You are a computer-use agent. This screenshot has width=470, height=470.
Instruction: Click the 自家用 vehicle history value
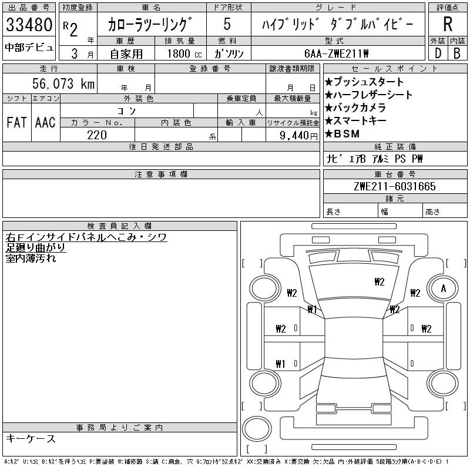click(126, 54)
